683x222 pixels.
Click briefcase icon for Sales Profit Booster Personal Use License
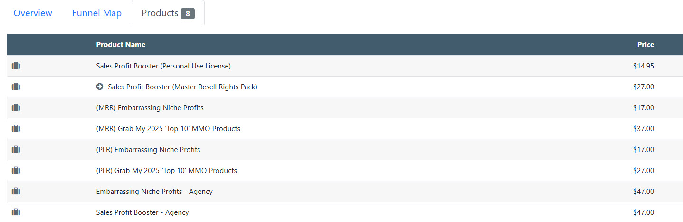pos(16,66)
